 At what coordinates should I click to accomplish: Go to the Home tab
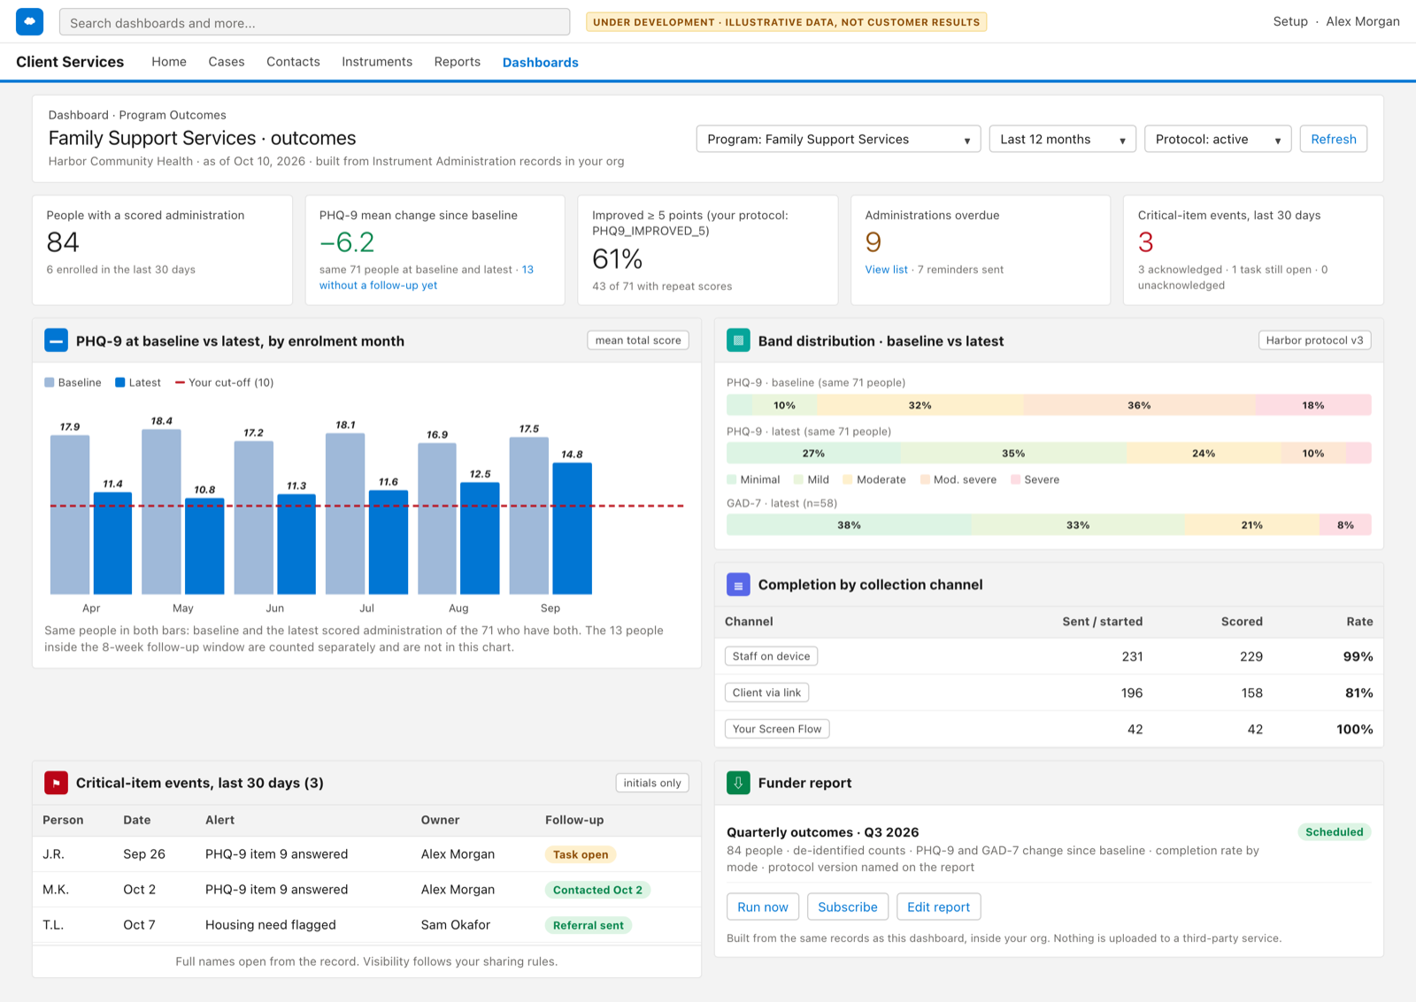coord(169,62)
